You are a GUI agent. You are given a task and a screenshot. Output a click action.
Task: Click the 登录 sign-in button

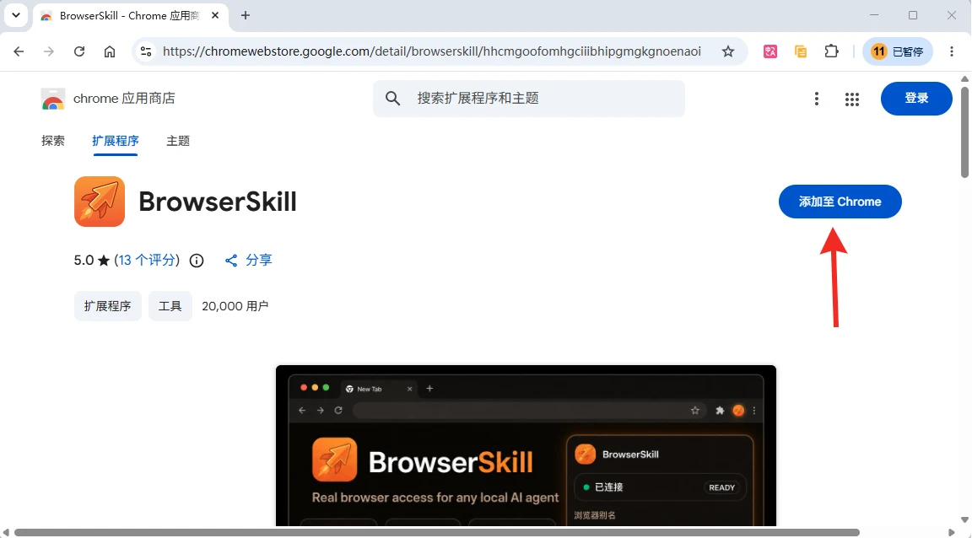click(x=916, y=99)
